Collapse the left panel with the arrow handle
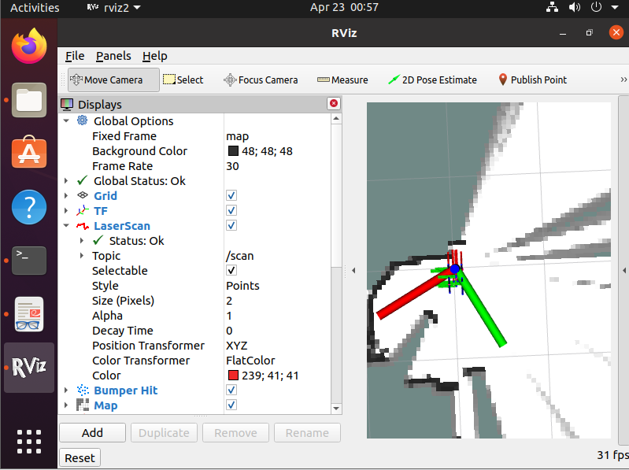The image size is (629, 470). (x=353, y=271)
